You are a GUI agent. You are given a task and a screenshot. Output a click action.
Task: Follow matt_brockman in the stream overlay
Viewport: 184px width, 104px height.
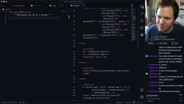181,98
